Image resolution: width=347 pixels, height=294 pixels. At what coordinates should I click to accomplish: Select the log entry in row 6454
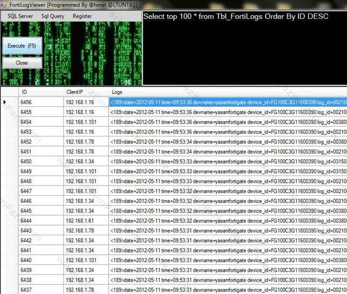click(x=228, y=122)
